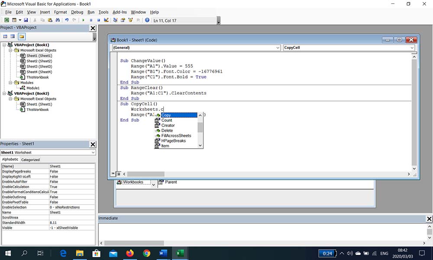Viewport: 433px width, 260px height.
Task: Open the Insert object dropdown arrow
Action: point(20,20)
